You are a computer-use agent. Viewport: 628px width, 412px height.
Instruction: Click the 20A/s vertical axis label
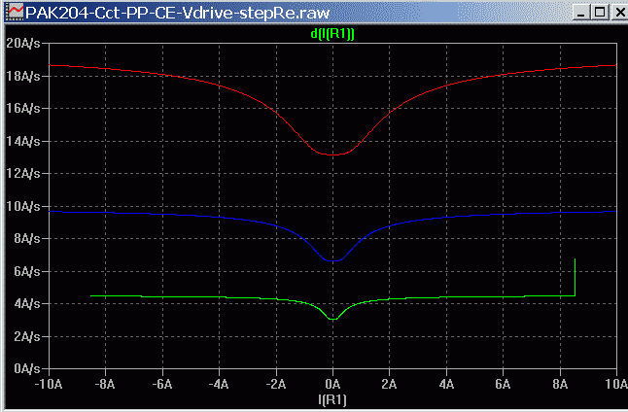pyautogui.click(x=23, y=44)
